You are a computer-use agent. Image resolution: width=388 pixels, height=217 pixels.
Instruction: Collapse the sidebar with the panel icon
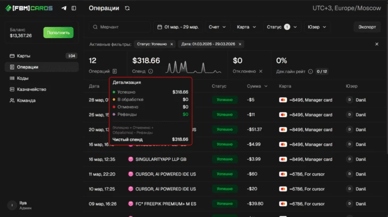click(x=74, y=8)
